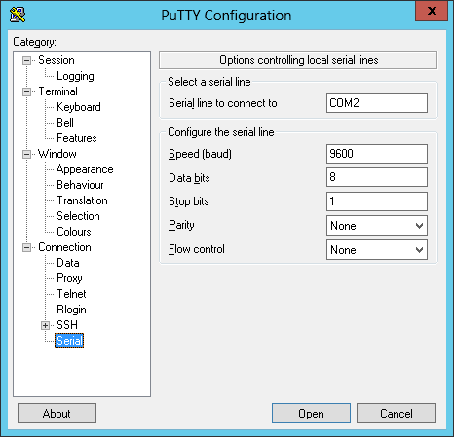The width and height of the screenshot is (454, 437).
Task: Collapse the Connection tree node
Action: tap(26, 247)
